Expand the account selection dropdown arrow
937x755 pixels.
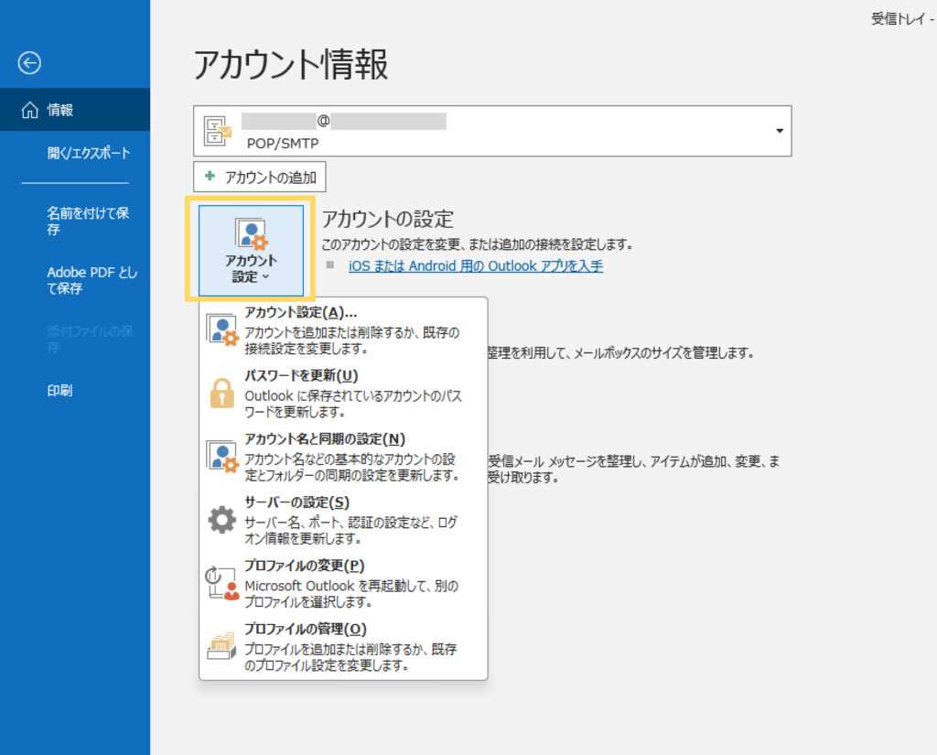coord(779,131)
